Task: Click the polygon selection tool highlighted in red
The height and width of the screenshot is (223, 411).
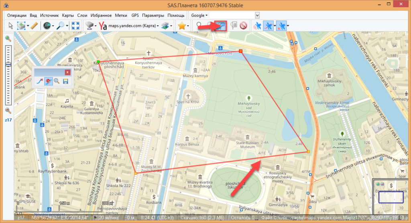Action: (x=220, y=26)
